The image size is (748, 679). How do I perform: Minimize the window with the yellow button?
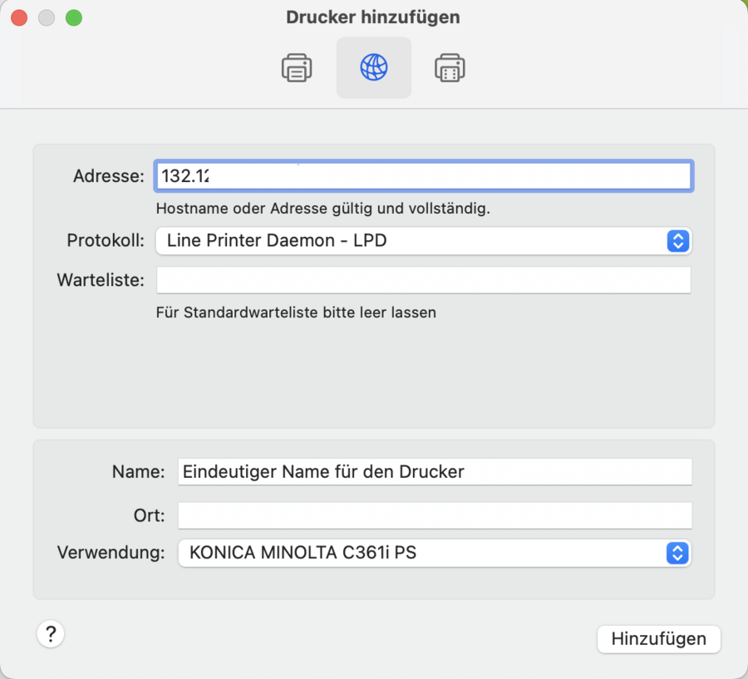pyautogui.click(x=47, y=17)
